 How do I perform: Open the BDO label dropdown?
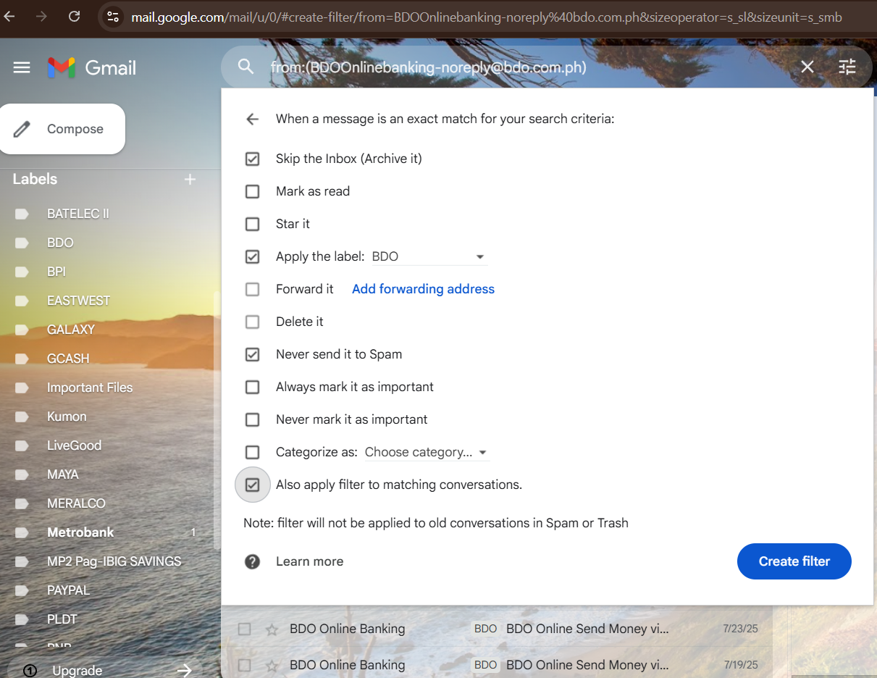point(429,256)
